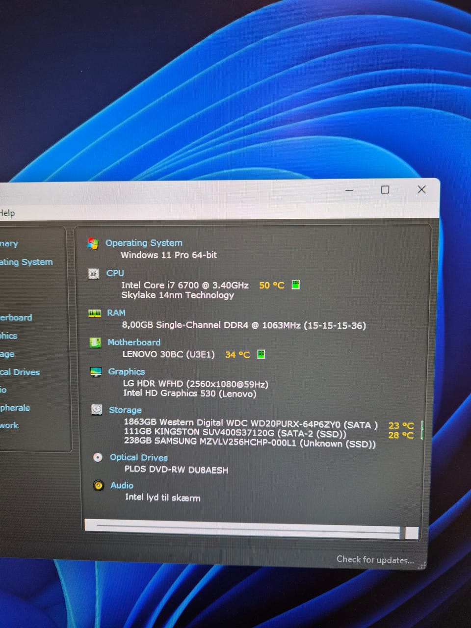Maximize the Speccy window
Image resolution: width=471 pixels, height=628 pixels.
click(385, 189)
